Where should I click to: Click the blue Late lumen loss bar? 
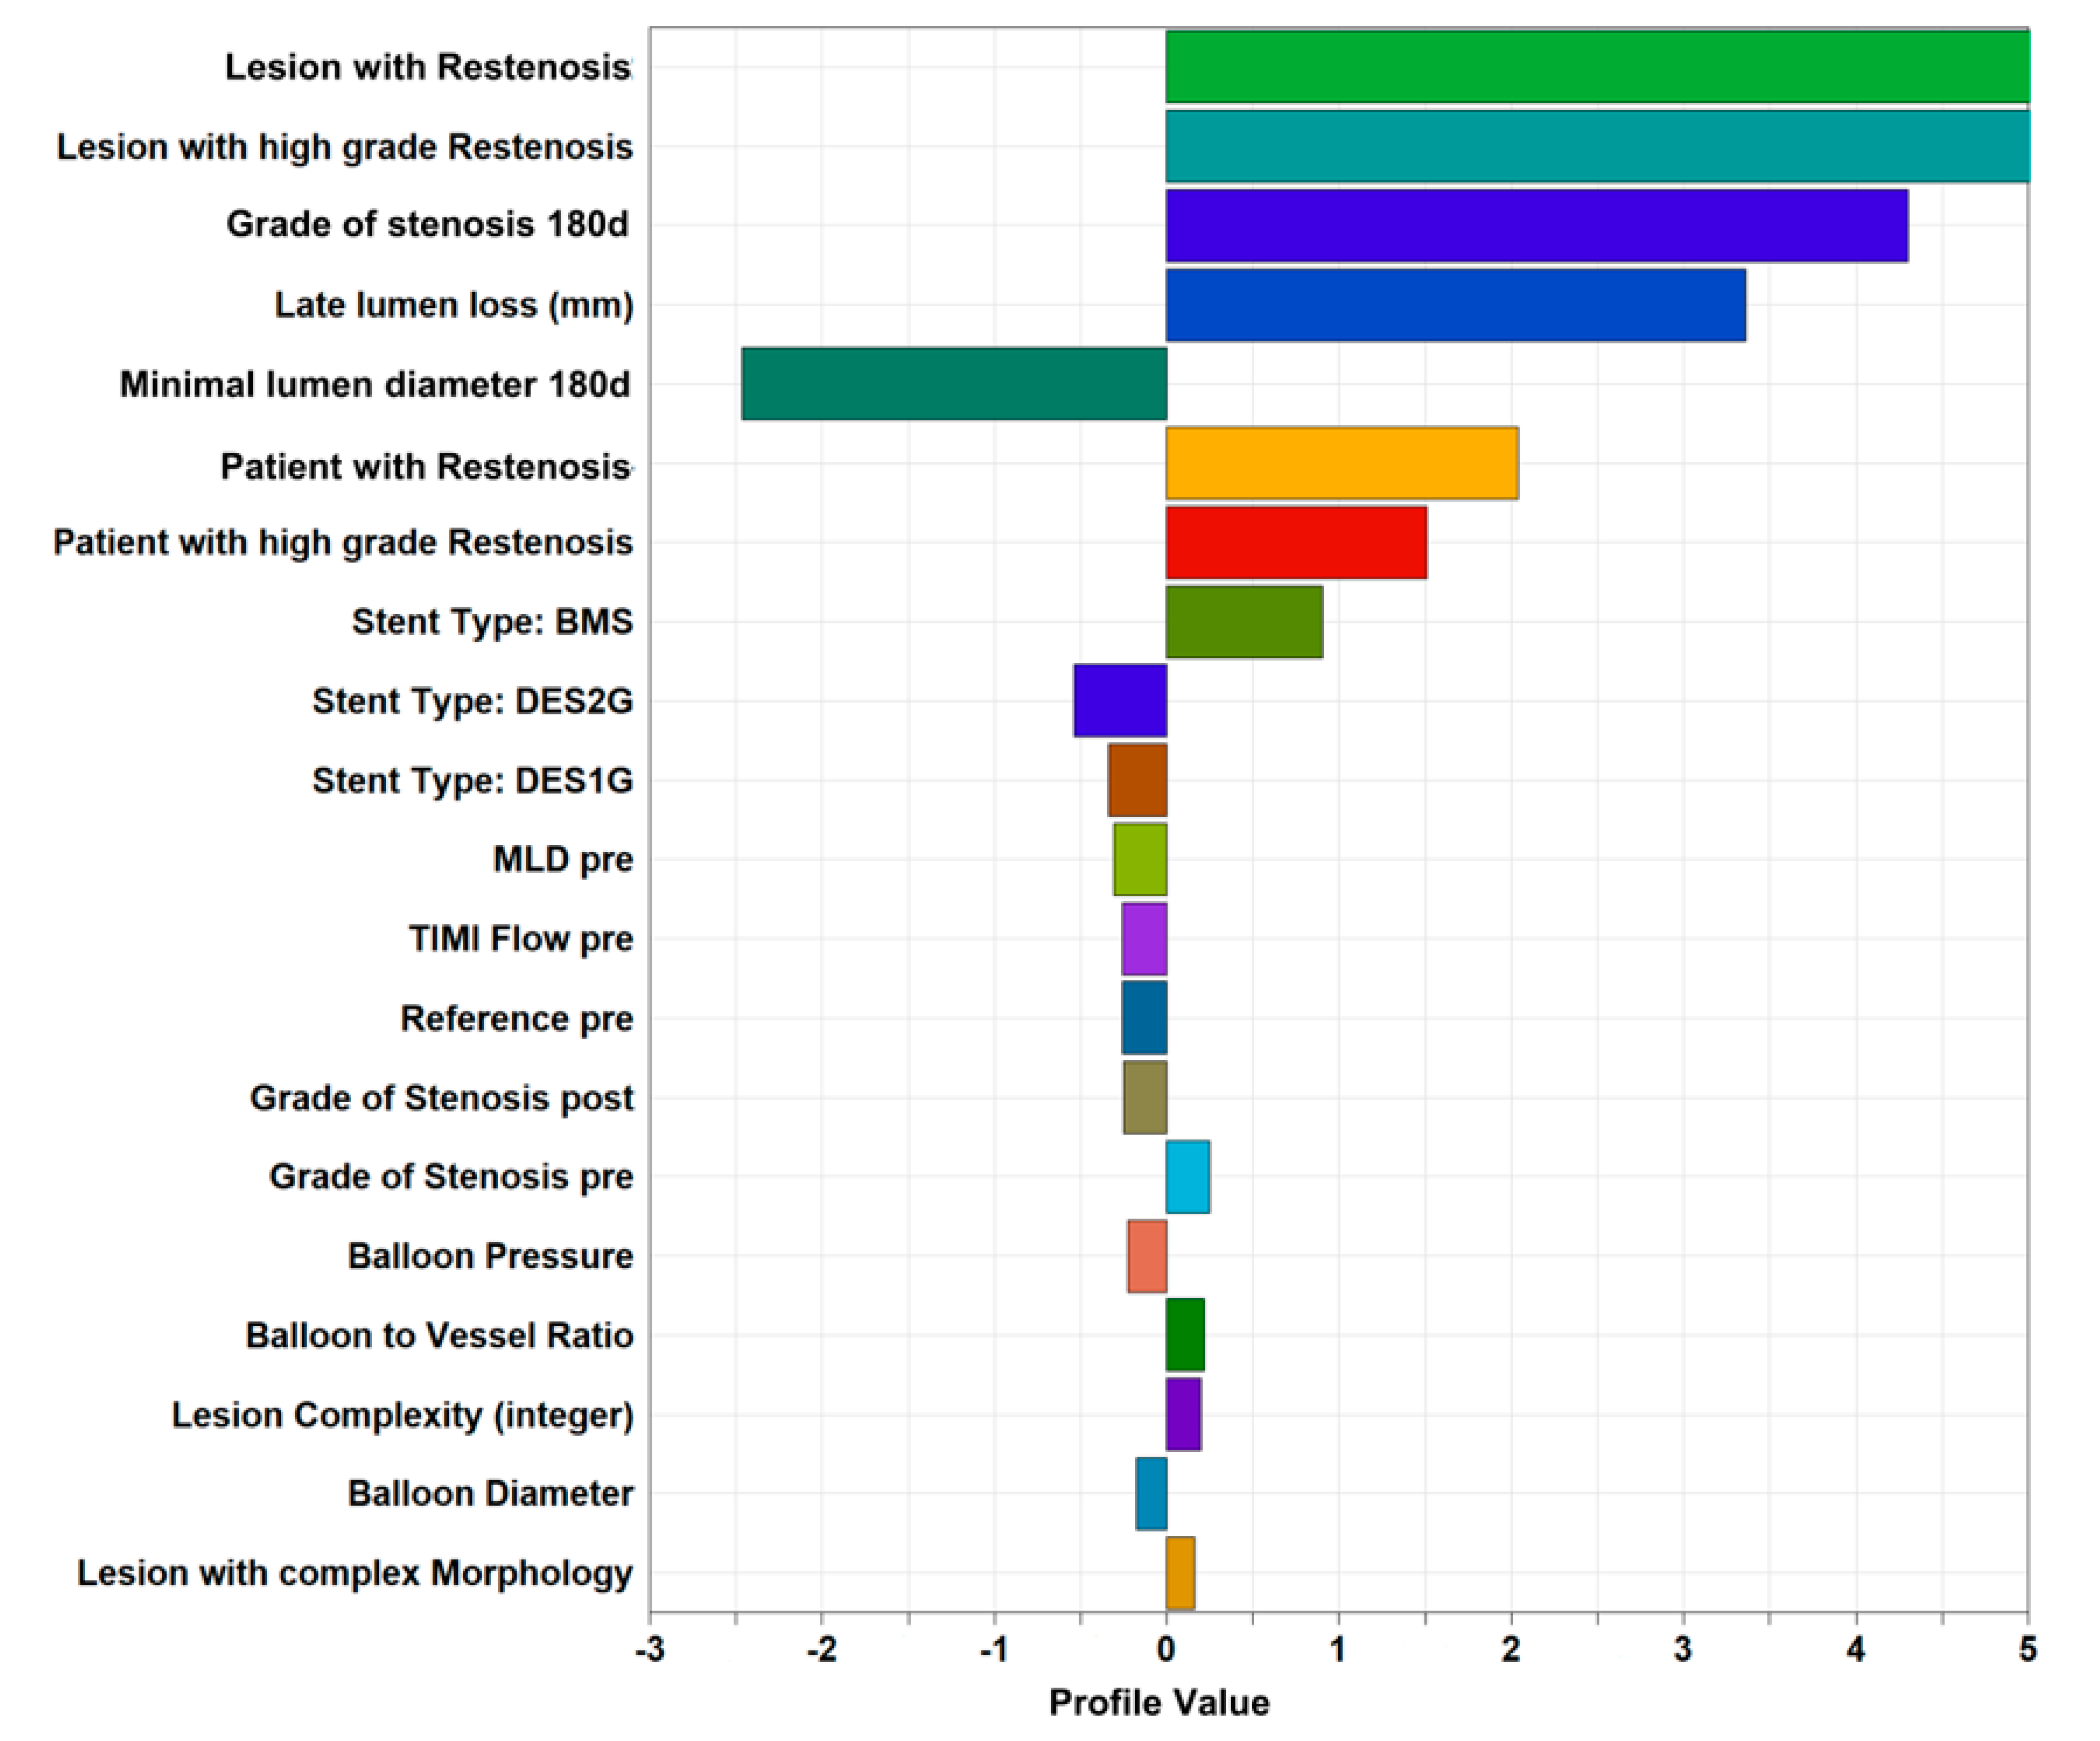[1455, 304]
